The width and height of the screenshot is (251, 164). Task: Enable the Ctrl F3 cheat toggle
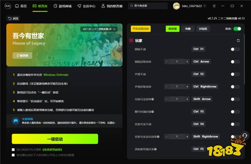[235, 112]
